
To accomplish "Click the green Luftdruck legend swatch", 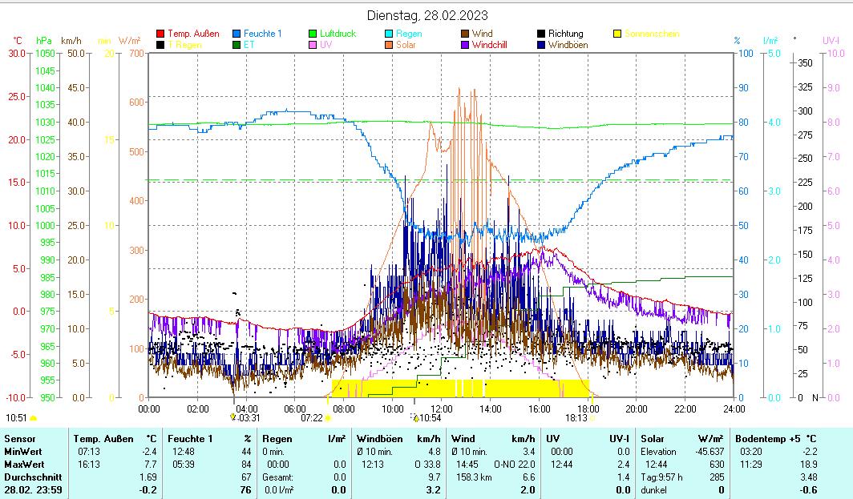I will point(313,34).
